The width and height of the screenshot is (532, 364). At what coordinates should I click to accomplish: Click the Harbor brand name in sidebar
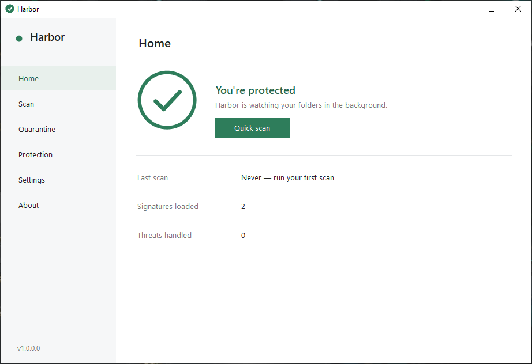[x=47, y=37]
